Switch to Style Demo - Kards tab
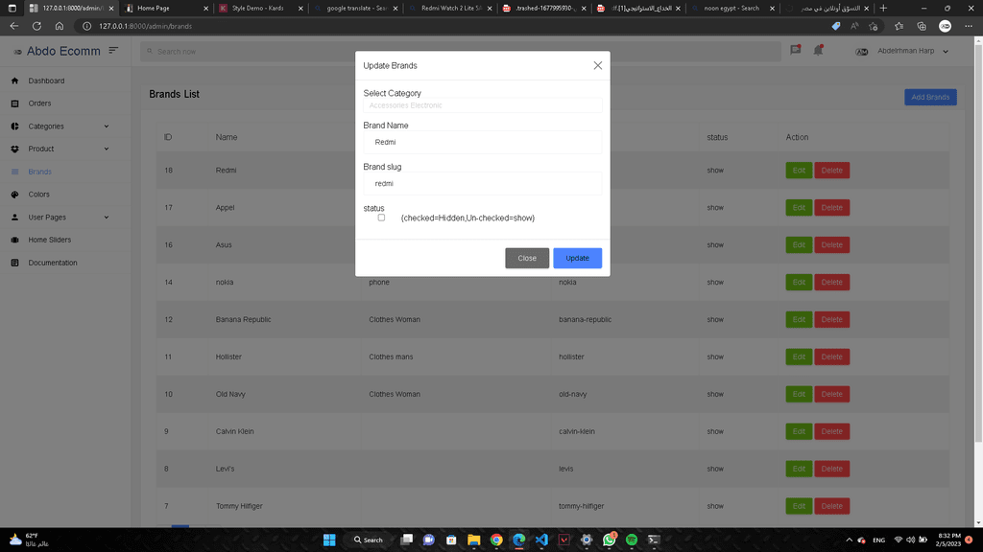 point(260,8)
